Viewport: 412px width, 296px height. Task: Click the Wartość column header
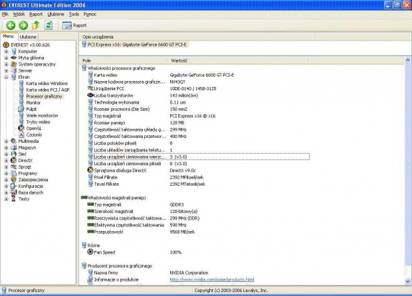238,60
